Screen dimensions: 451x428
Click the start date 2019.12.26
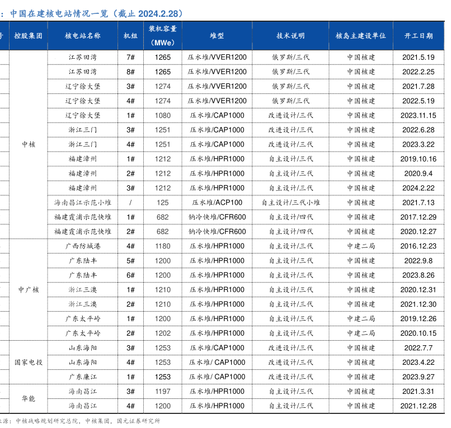[x=419, y=319]
